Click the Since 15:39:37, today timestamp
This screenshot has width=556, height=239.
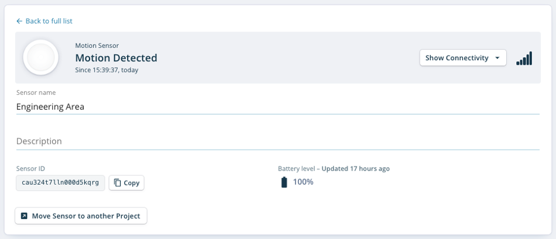pyautogui.click(x=107, y=70)
